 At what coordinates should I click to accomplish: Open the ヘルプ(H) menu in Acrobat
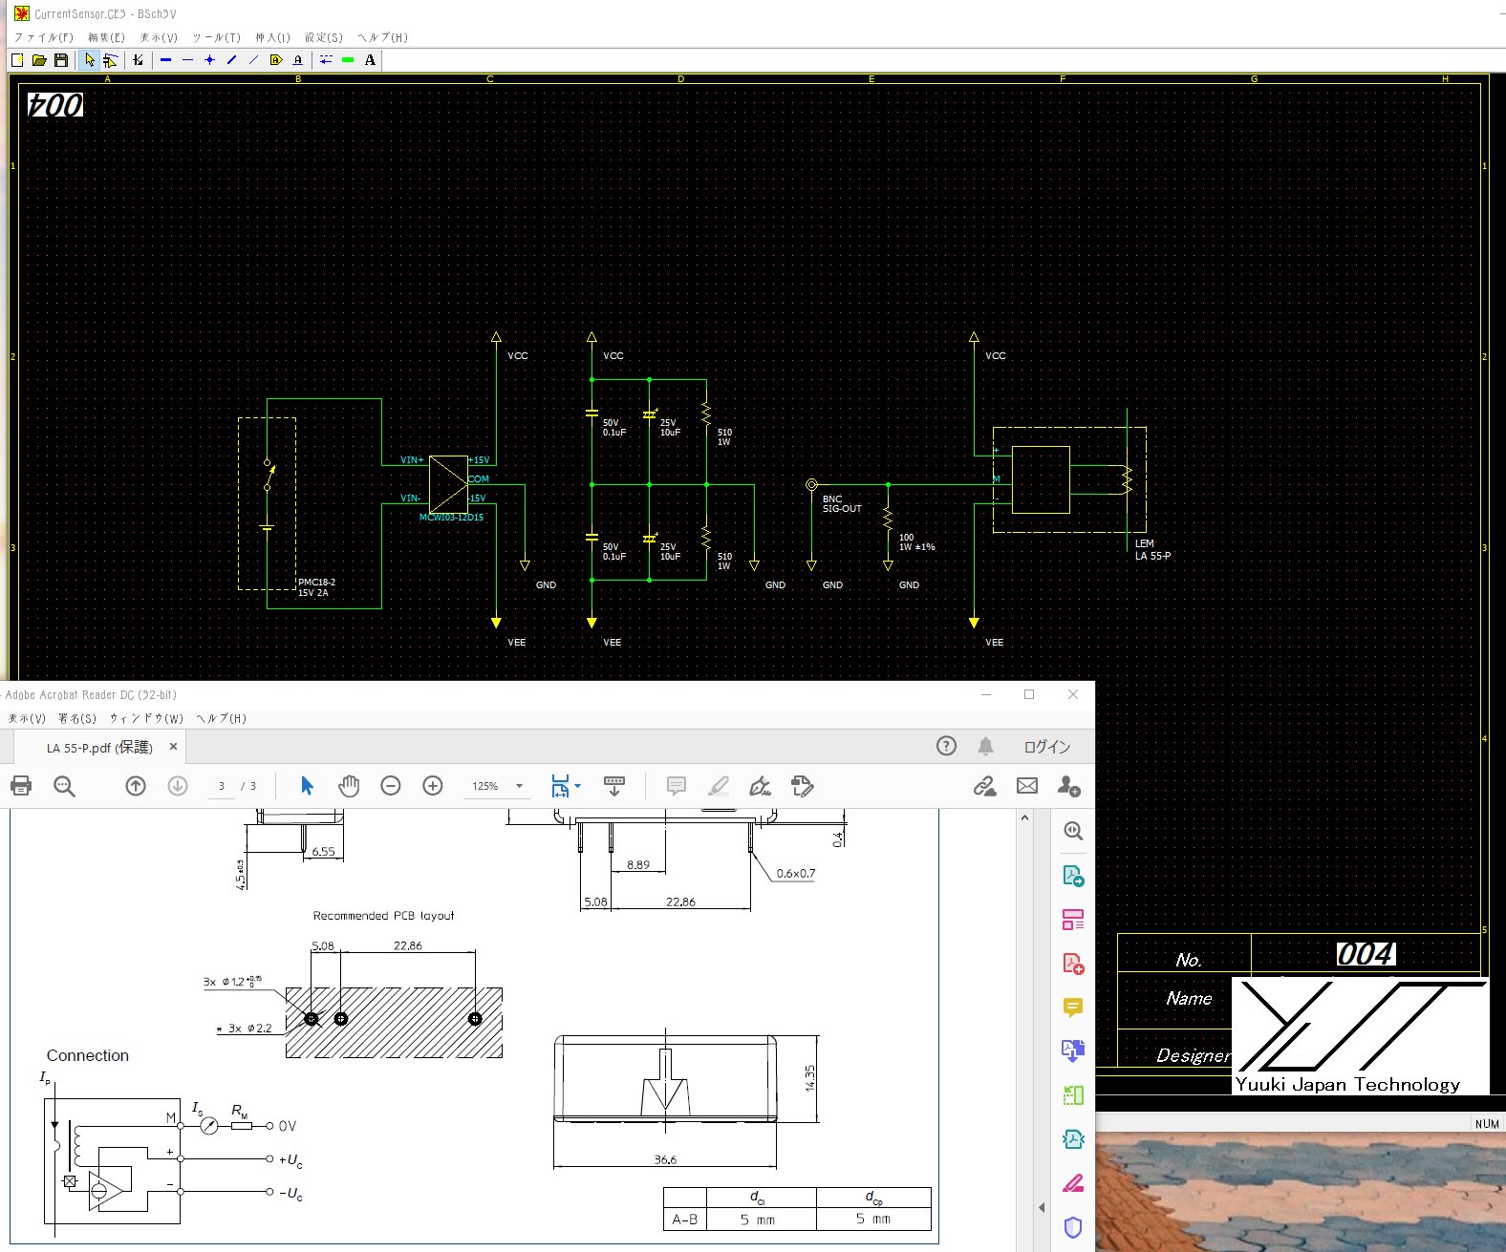coord(221,718)
